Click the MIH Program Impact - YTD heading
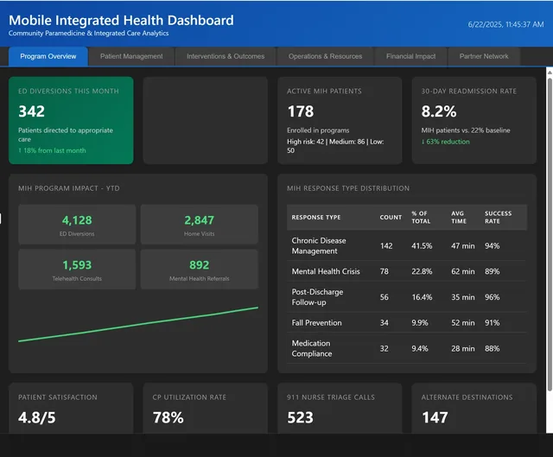The height and width of the screenshot is (457, 553). tap(69, 188)
